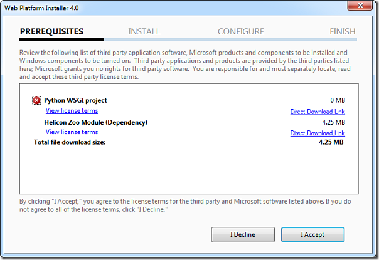Follow Direct Download Link for Helicon Zoo Module
The height and width of the screenshot is (260, 379).
[x=317, y=133]
